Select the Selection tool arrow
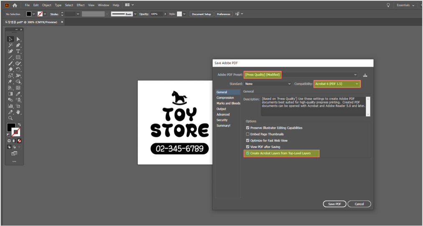The image size is (423, 226). [10, 39]
